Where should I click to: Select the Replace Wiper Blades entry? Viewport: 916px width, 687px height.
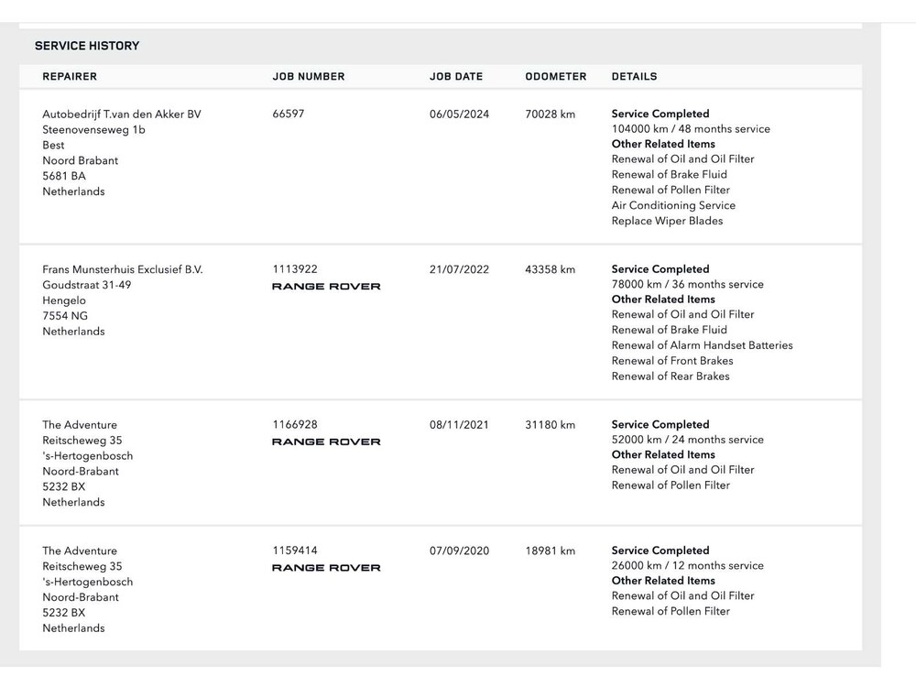pyautogui.click(x=667, y=221)
